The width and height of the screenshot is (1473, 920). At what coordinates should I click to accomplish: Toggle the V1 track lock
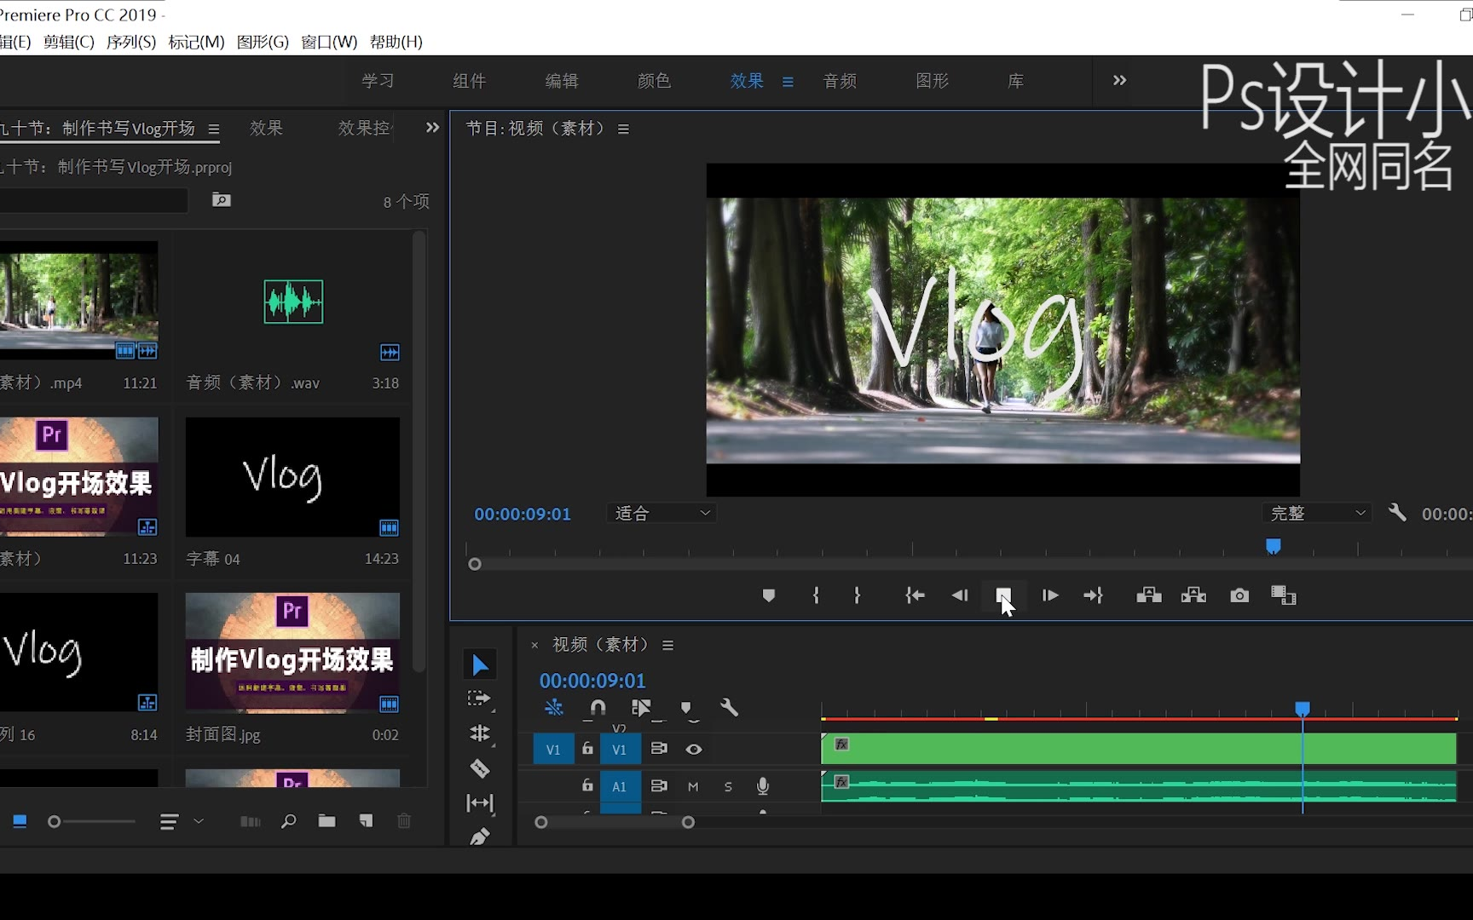587,749
